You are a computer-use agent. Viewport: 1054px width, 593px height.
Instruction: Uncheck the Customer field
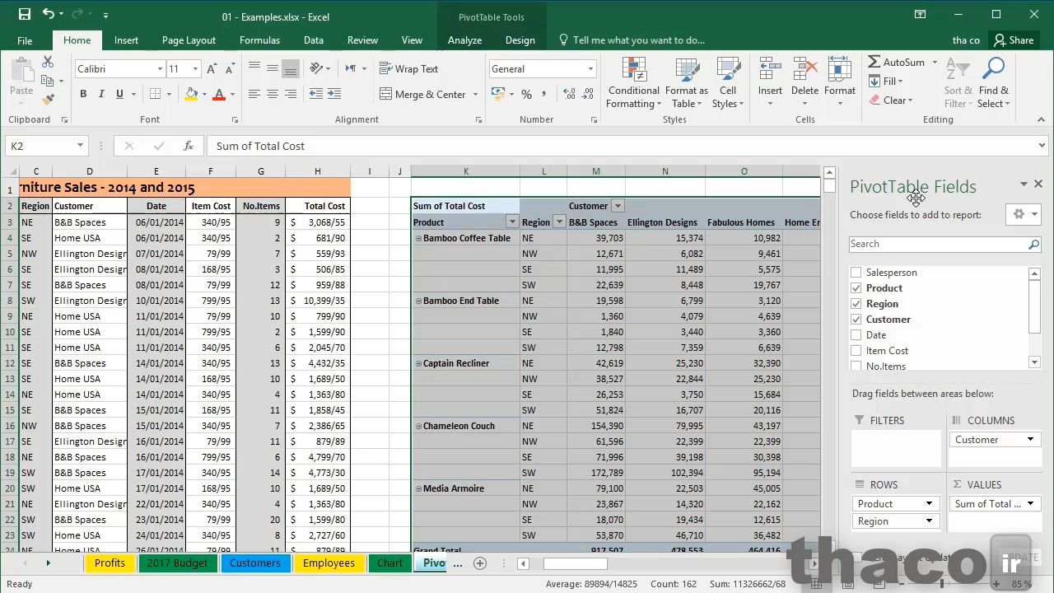tap(856, 320)
